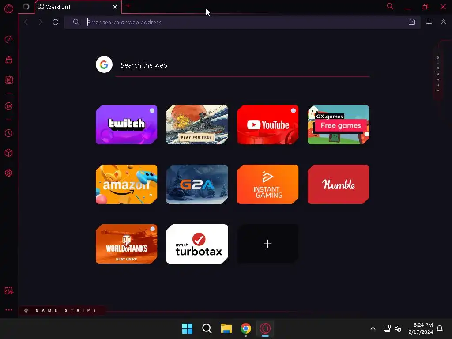Open a new tab with plus button
Screen dimensions: 452x339
tap(128, 6)
